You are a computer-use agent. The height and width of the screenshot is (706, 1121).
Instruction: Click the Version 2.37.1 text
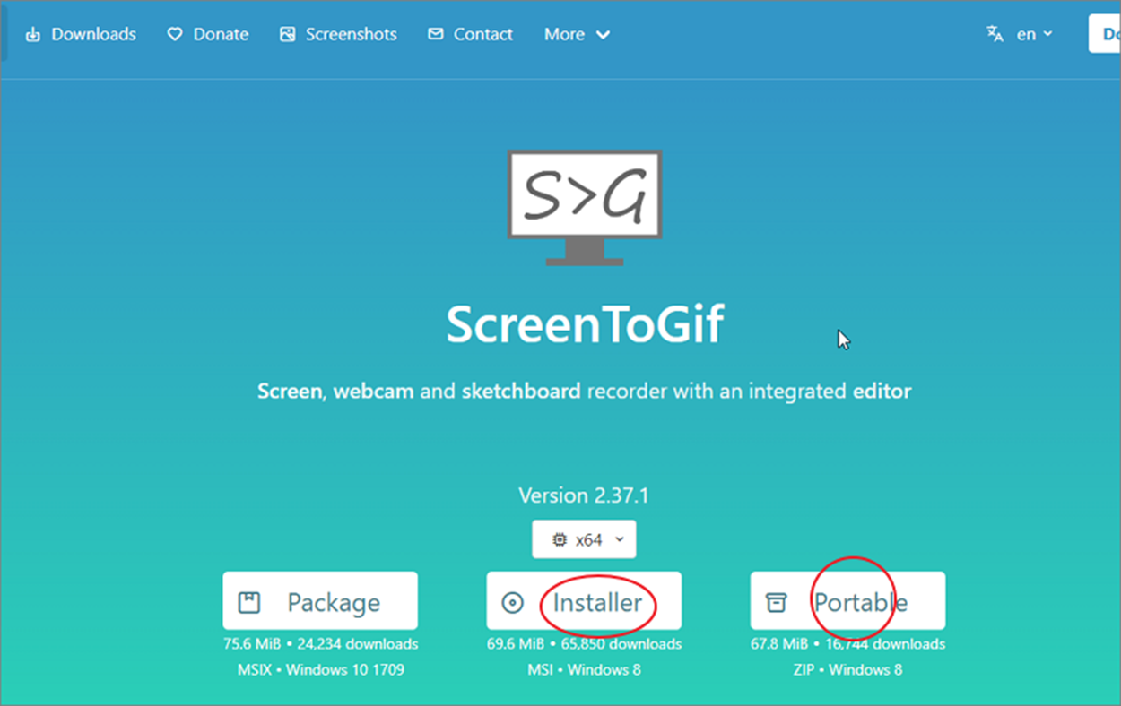pos(585,495)
